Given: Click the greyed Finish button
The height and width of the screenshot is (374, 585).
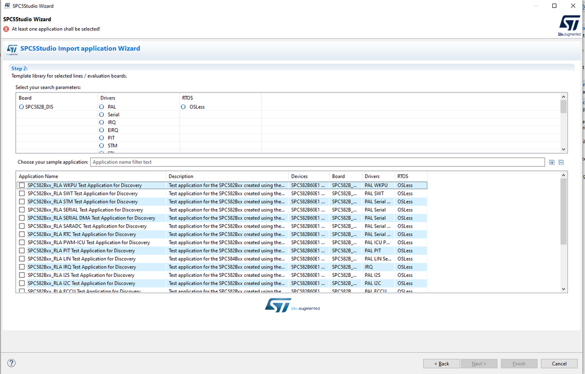Looking at the screenshot, I should coord(519,363).
